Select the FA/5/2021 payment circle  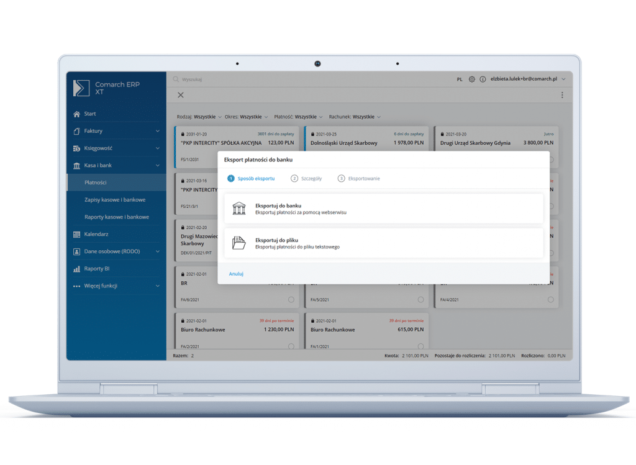coord(420,300)
